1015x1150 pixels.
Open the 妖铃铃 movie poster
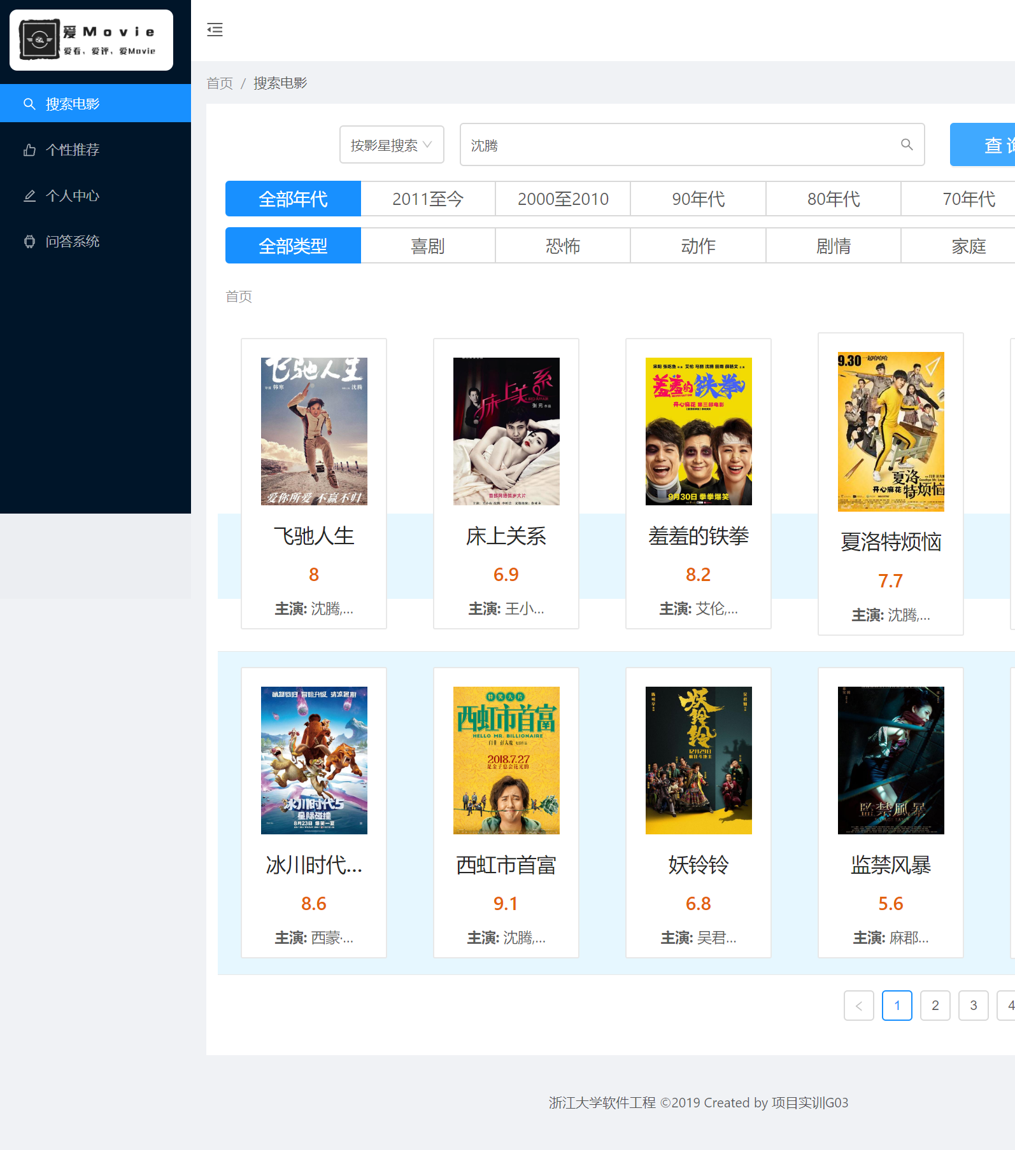point(699,761)
